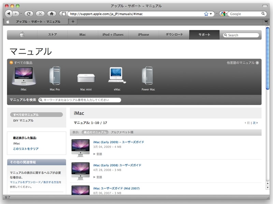Image resolution: width=273 pixels, height=204 pixels.
Task: Open back/forward history dropdown arrow
Action: 21,14
